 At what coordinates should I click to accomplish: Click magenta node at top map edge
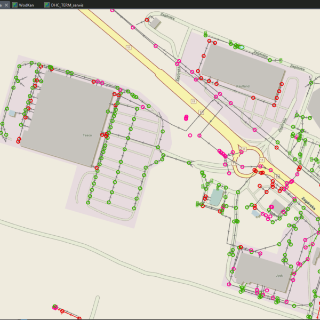(111, 11)
